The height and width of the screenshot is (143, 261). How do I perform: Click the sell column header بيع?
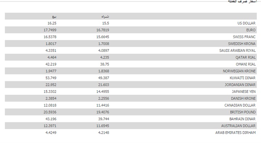pyautogui.click(x=54, y=17)
